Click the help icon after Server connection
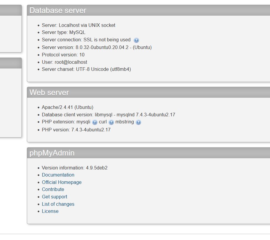The height and width of the screenshot is (240, 270). click(x=136, y=40)
